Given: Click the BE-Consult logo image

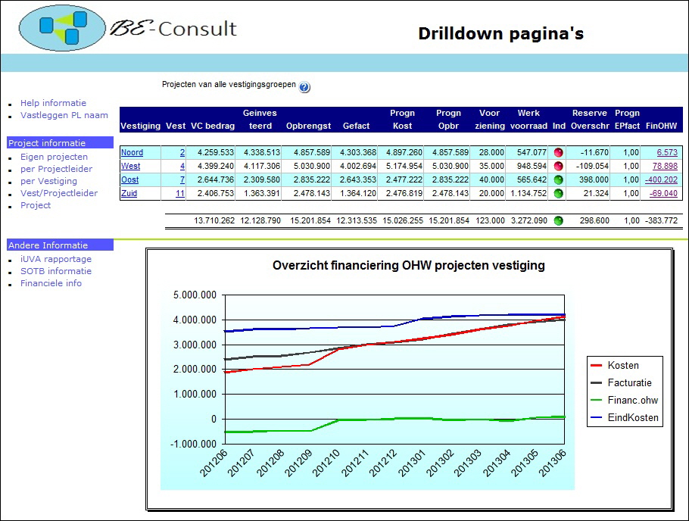Looking at the screenshot, I should pyautogui.click(x=129, y=28).
